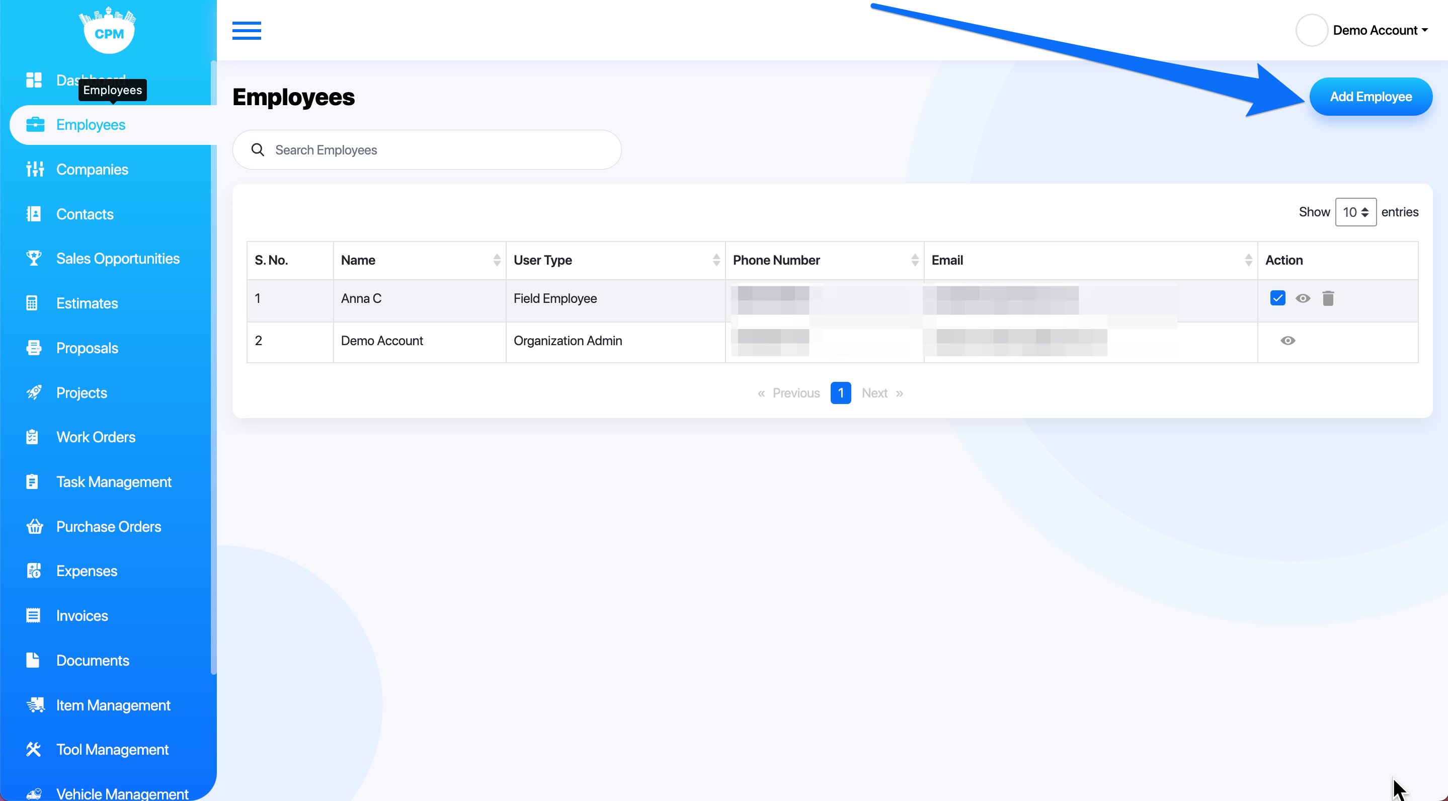Click the Expenses icon in sidebar
Image resolution: width=1448 pixels, height=801 pixels.
point(34,571)
